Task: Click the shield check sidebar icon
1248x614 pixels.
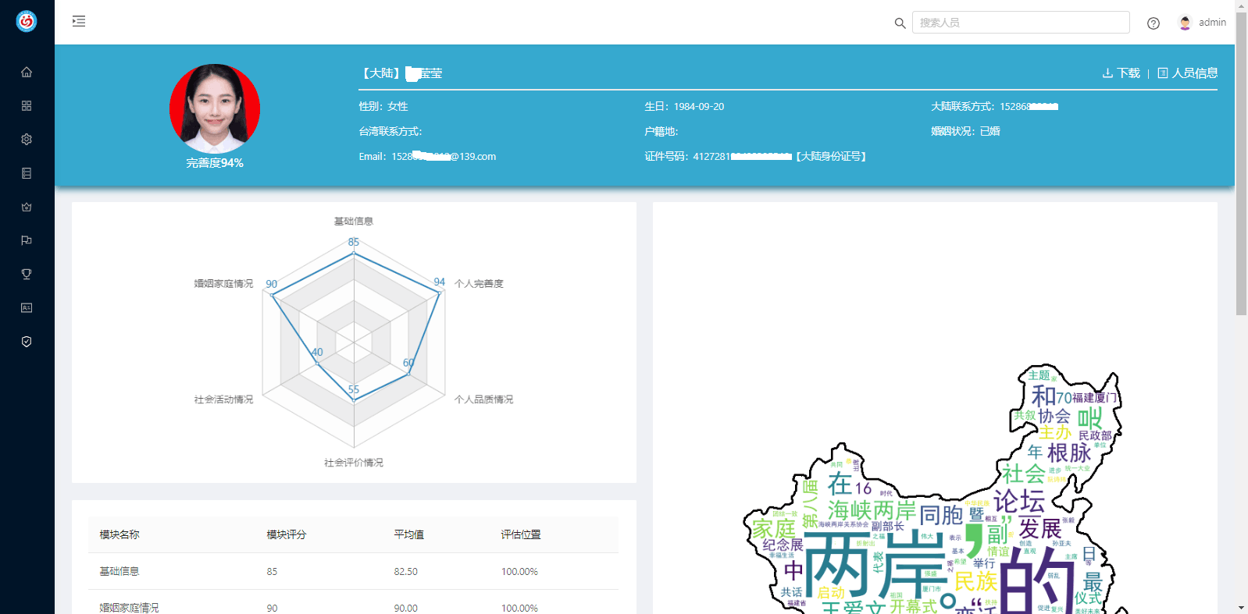Action: click(27, 342)
